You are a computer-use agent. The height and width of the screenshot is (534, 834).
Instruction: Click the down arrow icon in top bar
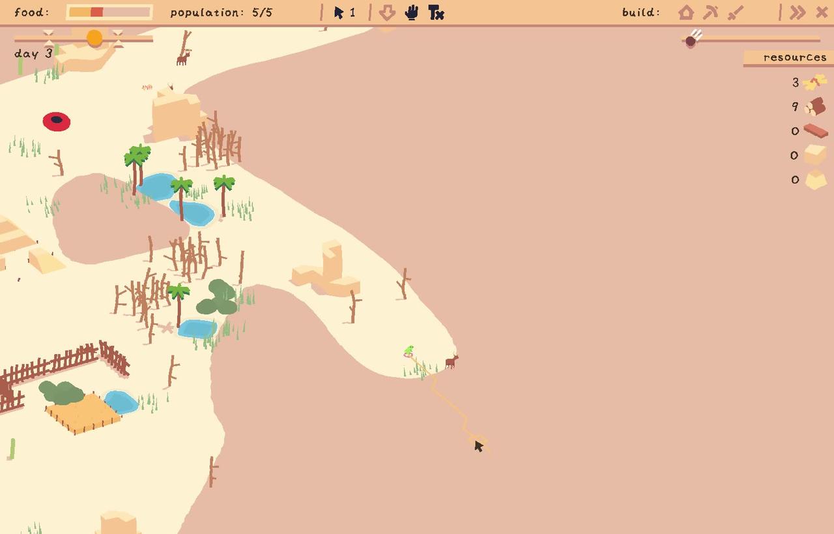pos(387,12)
